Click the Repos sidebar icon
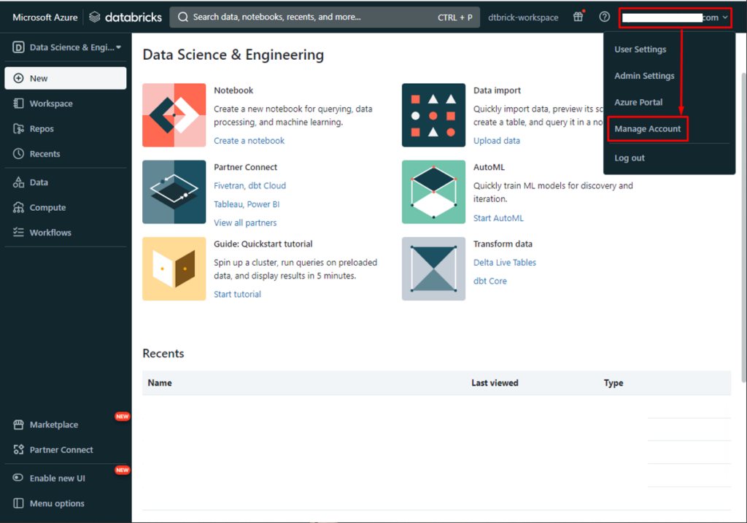This screenshot has height=523, width=747. click(19, 129)
